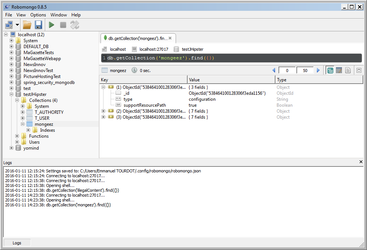Select the Functions folder
Screen dimensions: 367x250
click(39, 136)
